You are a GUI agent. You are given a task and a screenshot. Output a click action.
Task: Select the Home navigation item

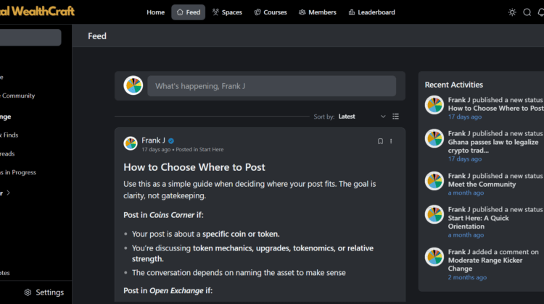click(x=155, y=12)
